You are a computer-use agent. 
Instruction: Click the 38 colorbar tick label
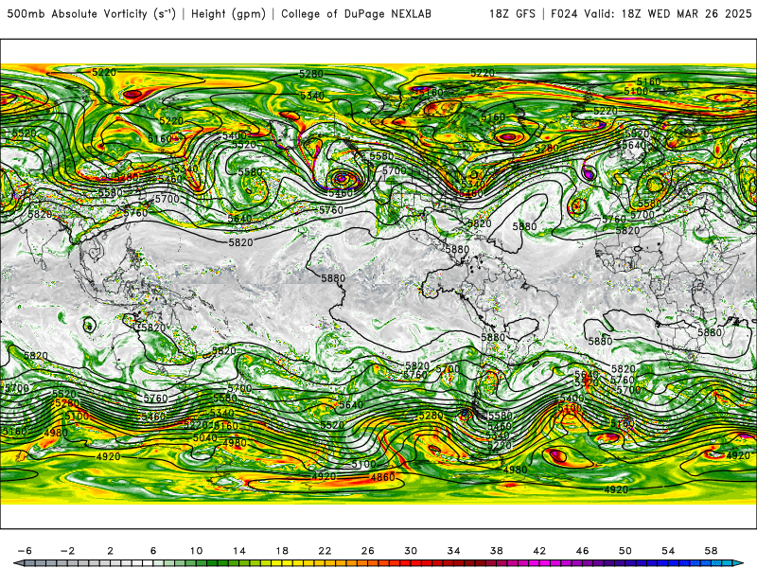tap(496, 551)
